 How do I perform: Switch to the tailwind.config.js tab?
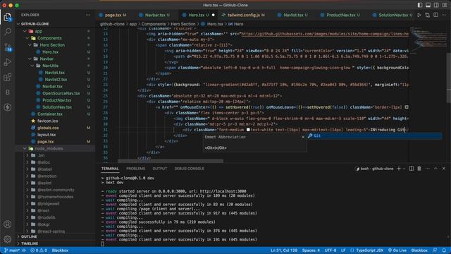point(243,15)
